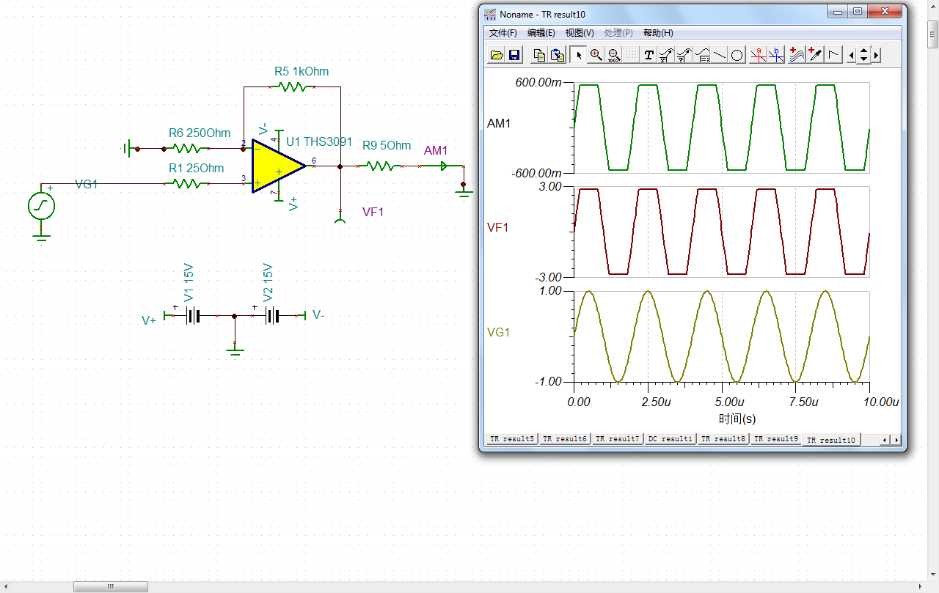Select the draw circle tool
939x593 pixels.
pyautogui.click(x=737, y=55)
